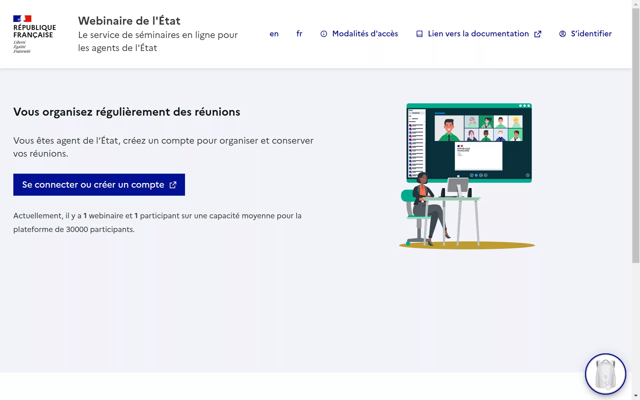Click external link icon in connect button
Screen dimensions: 640x400
click(x=173, y=185)
